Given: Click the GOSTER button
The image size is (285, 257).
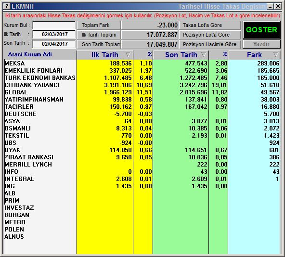Looking at the screenshot, I should (x=261, y=30).
